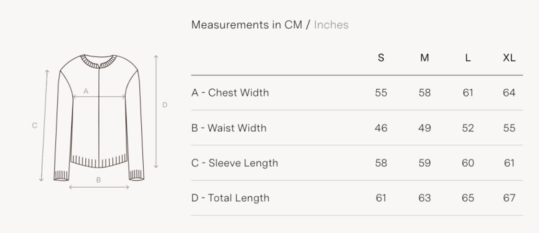Click the S size column header
This screenshot has width=539, height=233.
coord(381,58)
